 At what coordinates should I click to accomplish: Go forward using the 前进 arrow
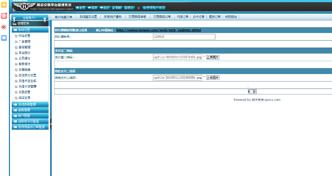pos(105,8)
